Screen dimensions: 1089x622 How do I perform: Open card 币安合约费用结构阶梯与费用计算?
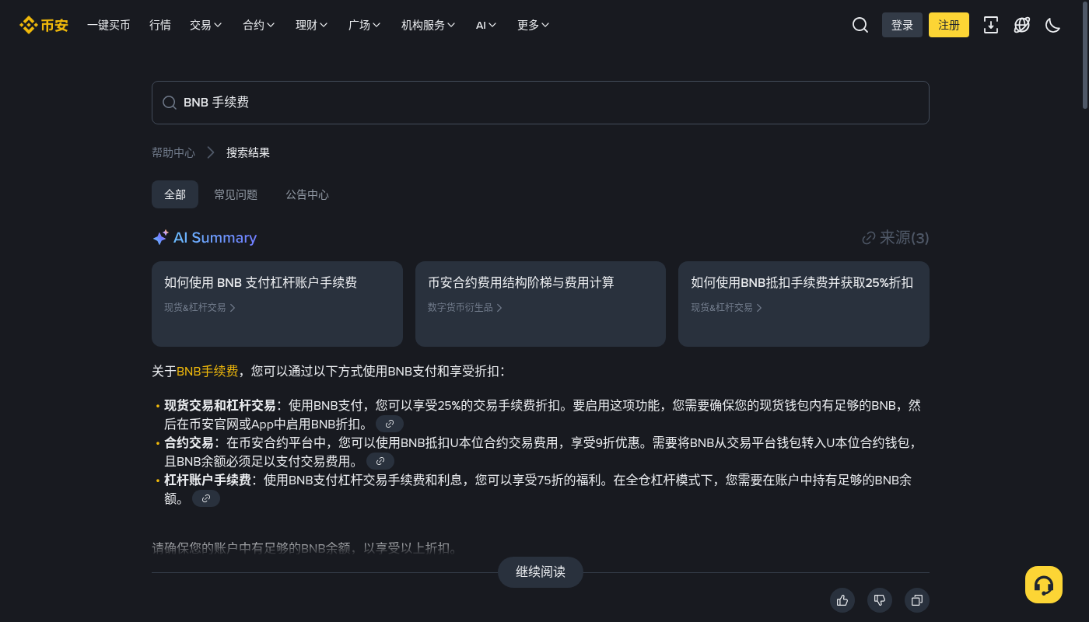point(541,304)
